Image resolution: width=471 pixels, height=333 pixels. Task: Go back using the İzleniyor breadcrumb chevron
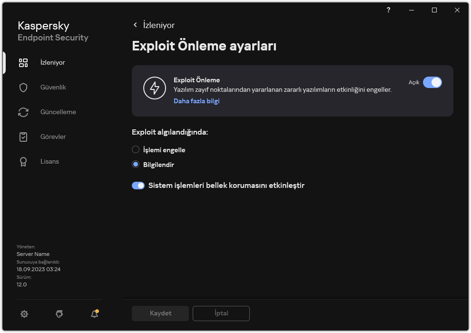pyautogui.click(x=135, y=25)
